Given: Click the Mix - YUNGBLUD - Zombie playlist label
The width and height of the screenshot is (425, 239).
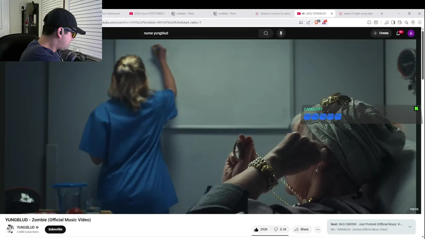Looking at the screenshot, I should click(359, 230).
